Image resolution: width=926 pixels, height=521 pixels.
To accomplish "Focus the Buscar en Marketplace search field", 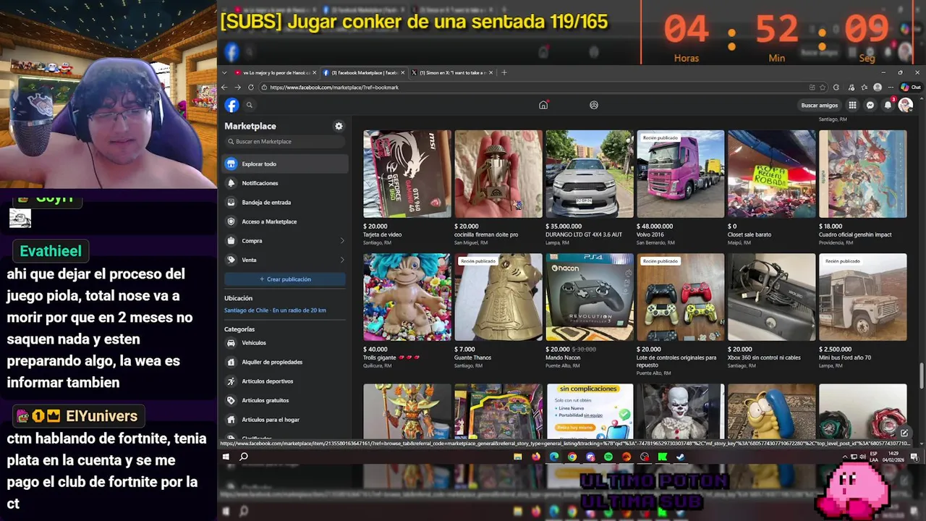I will click(285, 142).
